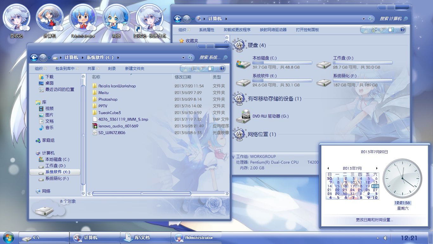Image resolution: width=433 pixels, height=244 pixels.
Task: Open the 回收站 desktop icon
Action: (x=16, y=17)
